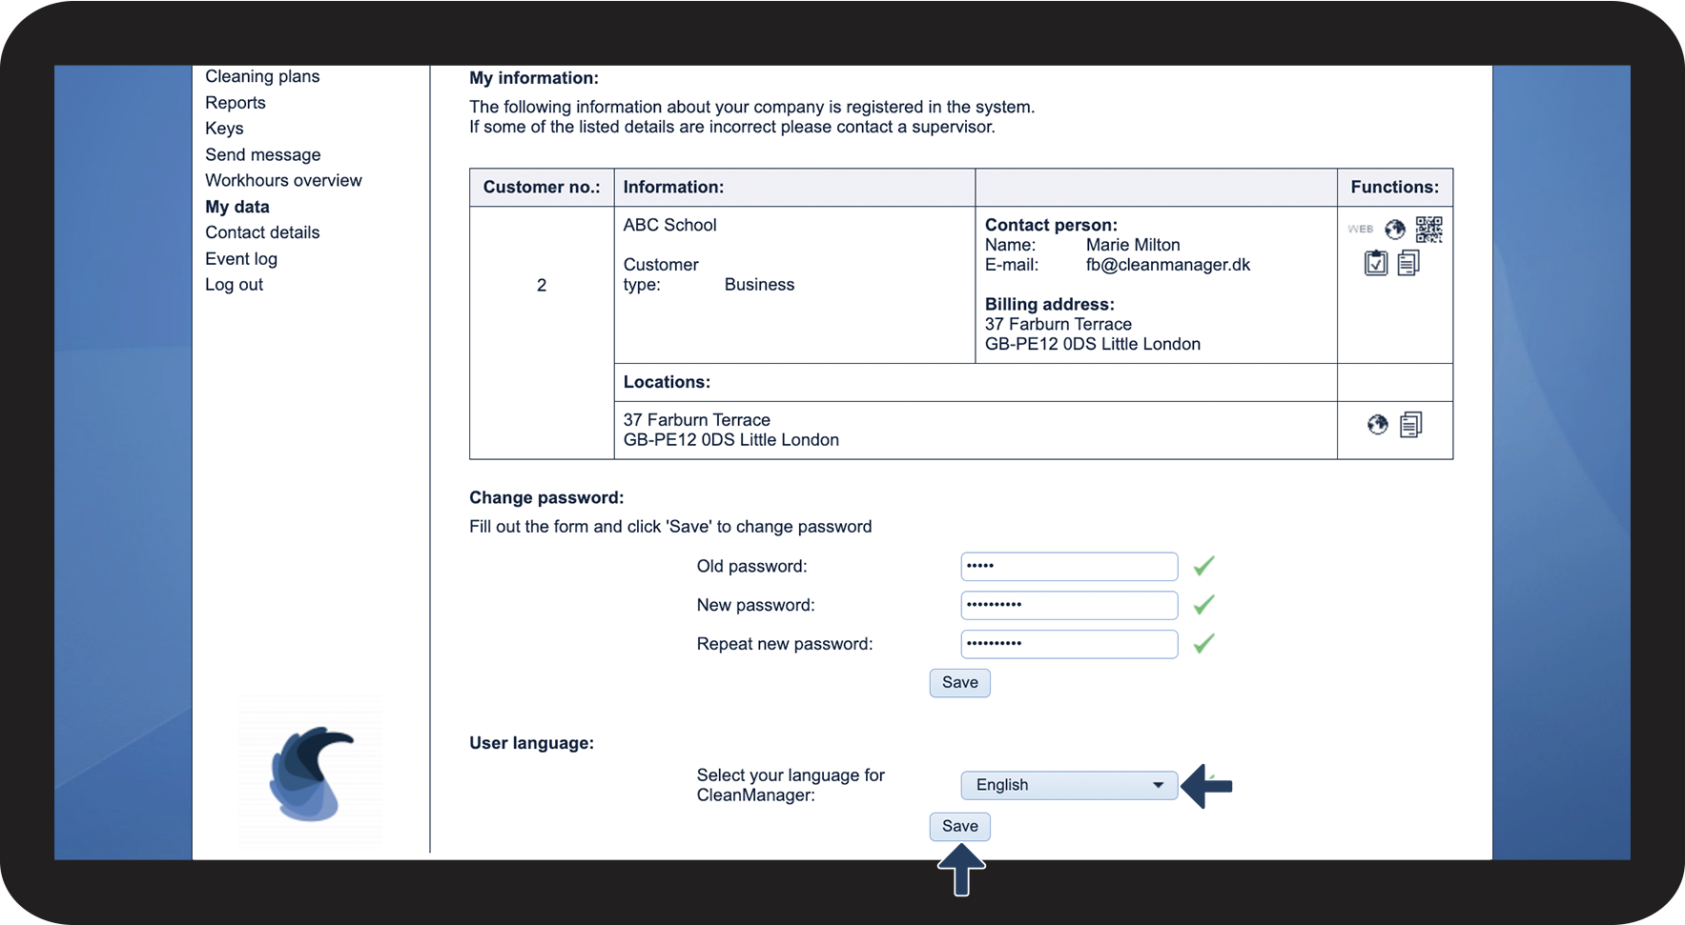Viewport: 1685px width, 925px height.
Task: Click the documents icon for location row
Action: tap(1411, 425)
